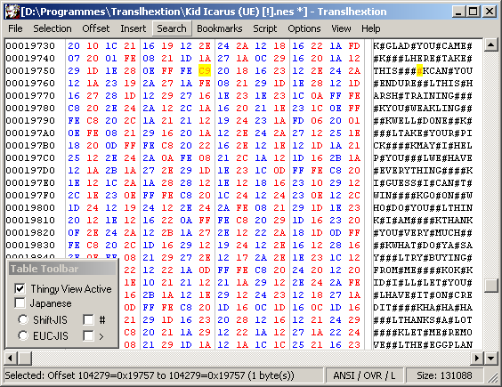Click text row 'K#GLAD#YOU#CAME#'
The height and width of the screenshot is (387, 502).
[x=423, y=45]
